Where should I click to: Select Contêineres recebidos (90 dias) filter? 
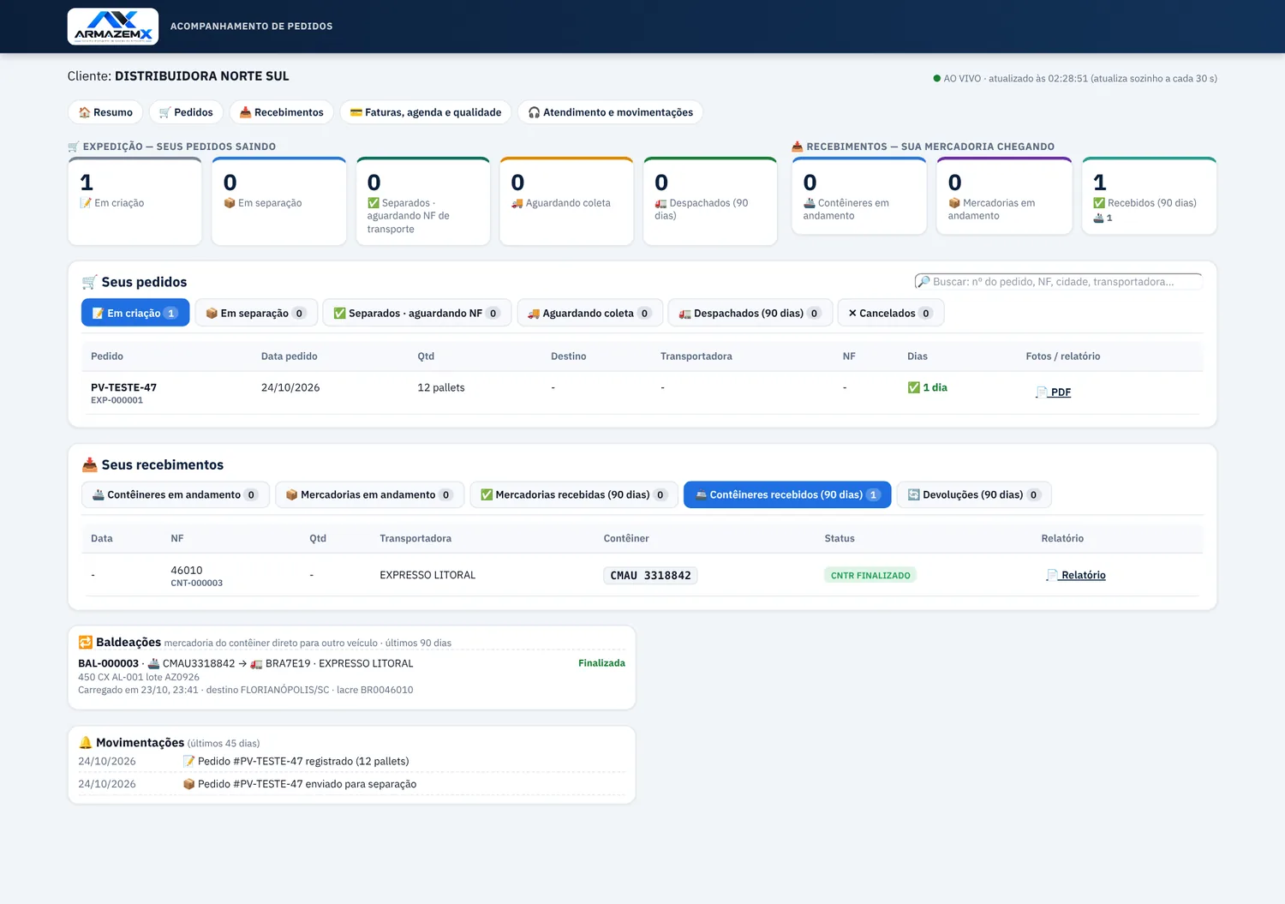(787, 494)
